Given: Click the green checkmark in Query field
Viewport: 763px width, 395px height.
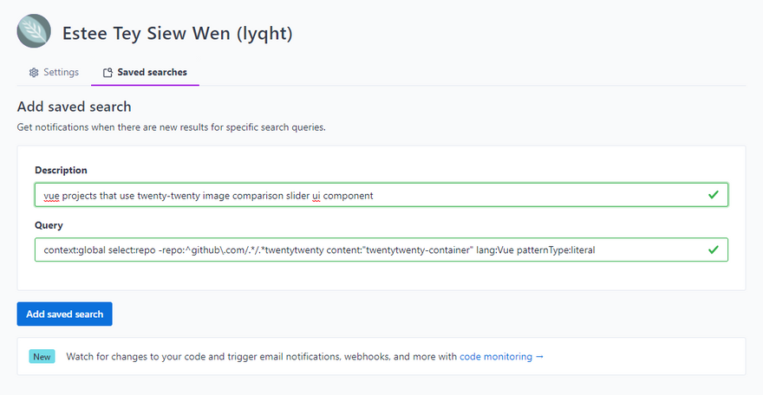Looking at the screenshot, I should pyautogui.click(x=713, y=249).
